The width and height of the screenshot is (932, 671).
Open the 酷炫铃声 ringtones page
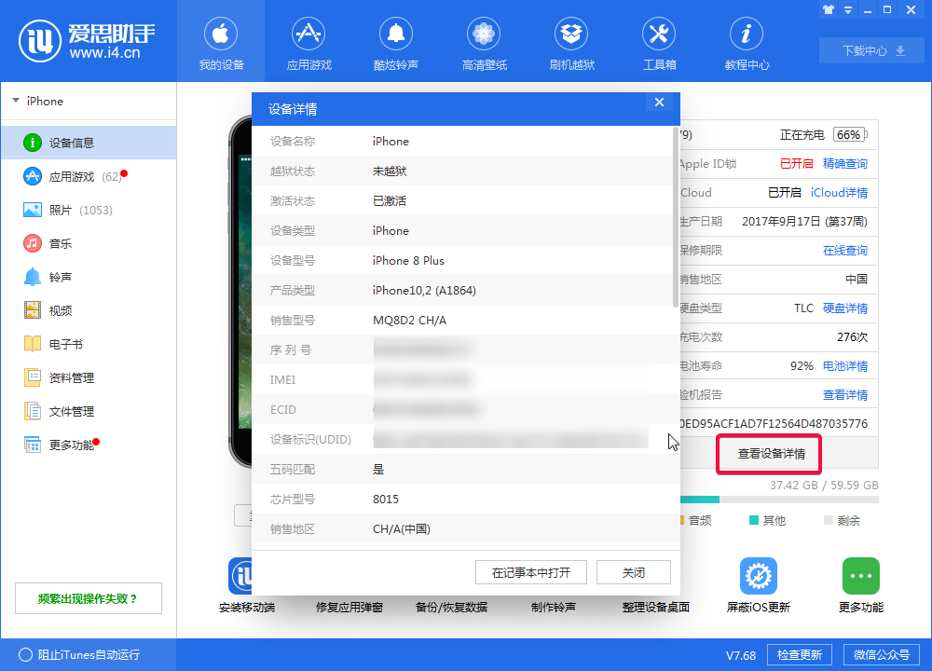[x=396, y=42]
